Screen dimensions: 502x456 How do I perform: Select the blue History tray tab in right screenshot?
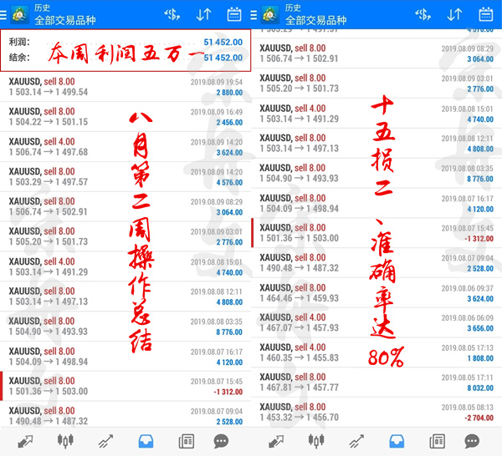(x=397, y=441)
